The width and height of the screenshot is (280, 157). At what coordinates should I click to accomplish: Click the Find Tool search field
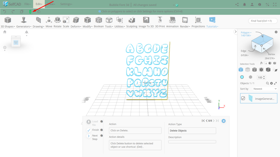(263, 21)
